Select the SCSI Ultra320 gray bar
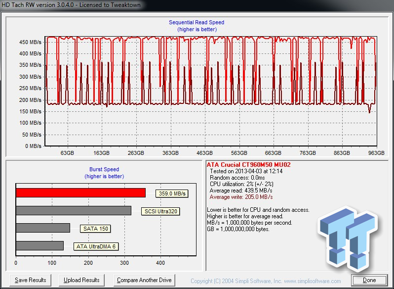Viewport: 394px width, 289px height. pyautogui.click(x=74, y=210)
